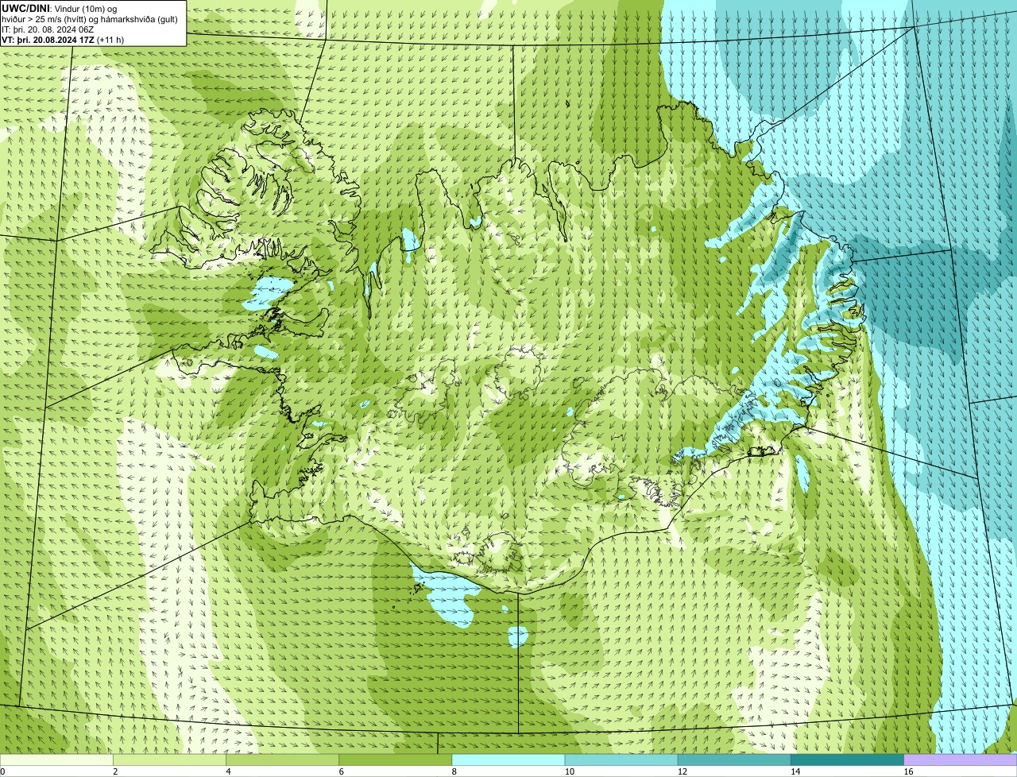
Task: Click the "hviður > 25 m/s (hvítt)" description line
Action: (90, 19)
